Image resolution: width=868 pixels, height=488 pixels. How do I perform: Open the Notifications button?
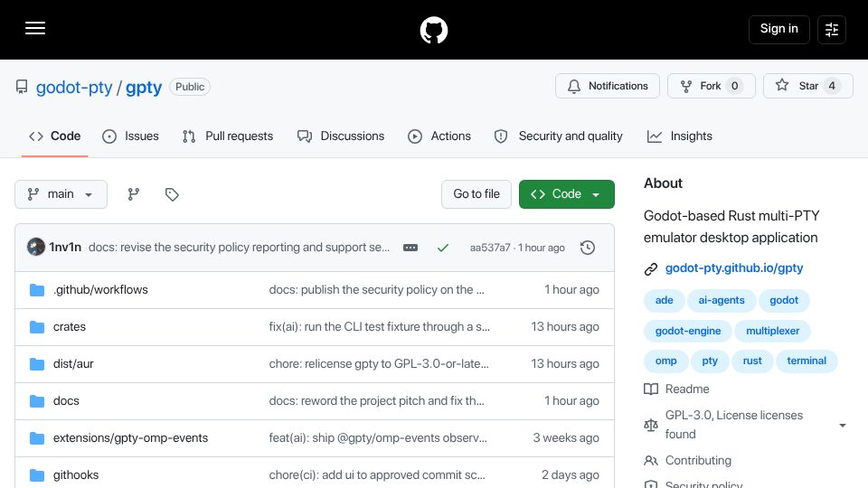pos(608,86)
